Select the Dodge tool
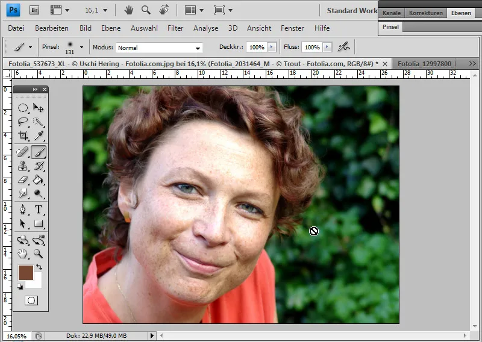 (x=39, y=193)
